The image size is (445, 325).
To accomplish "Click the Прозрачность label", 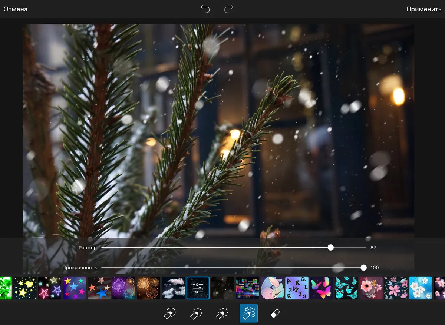I will pos(79,268).
